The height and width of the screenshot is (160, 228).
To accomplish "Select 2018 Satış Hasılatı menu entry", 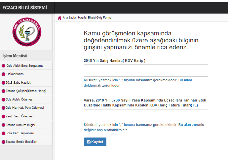I will pyautogui.click(x=19, y=83).
